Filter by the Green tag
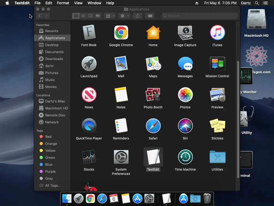 point(52,158)
